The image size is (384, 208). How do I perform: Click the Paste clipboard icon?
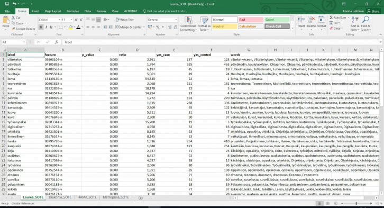point(6,20)
